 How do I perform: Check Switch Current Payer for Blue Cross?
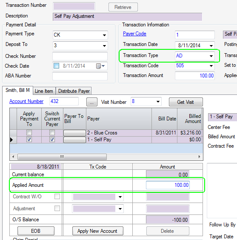pos(52,132)
